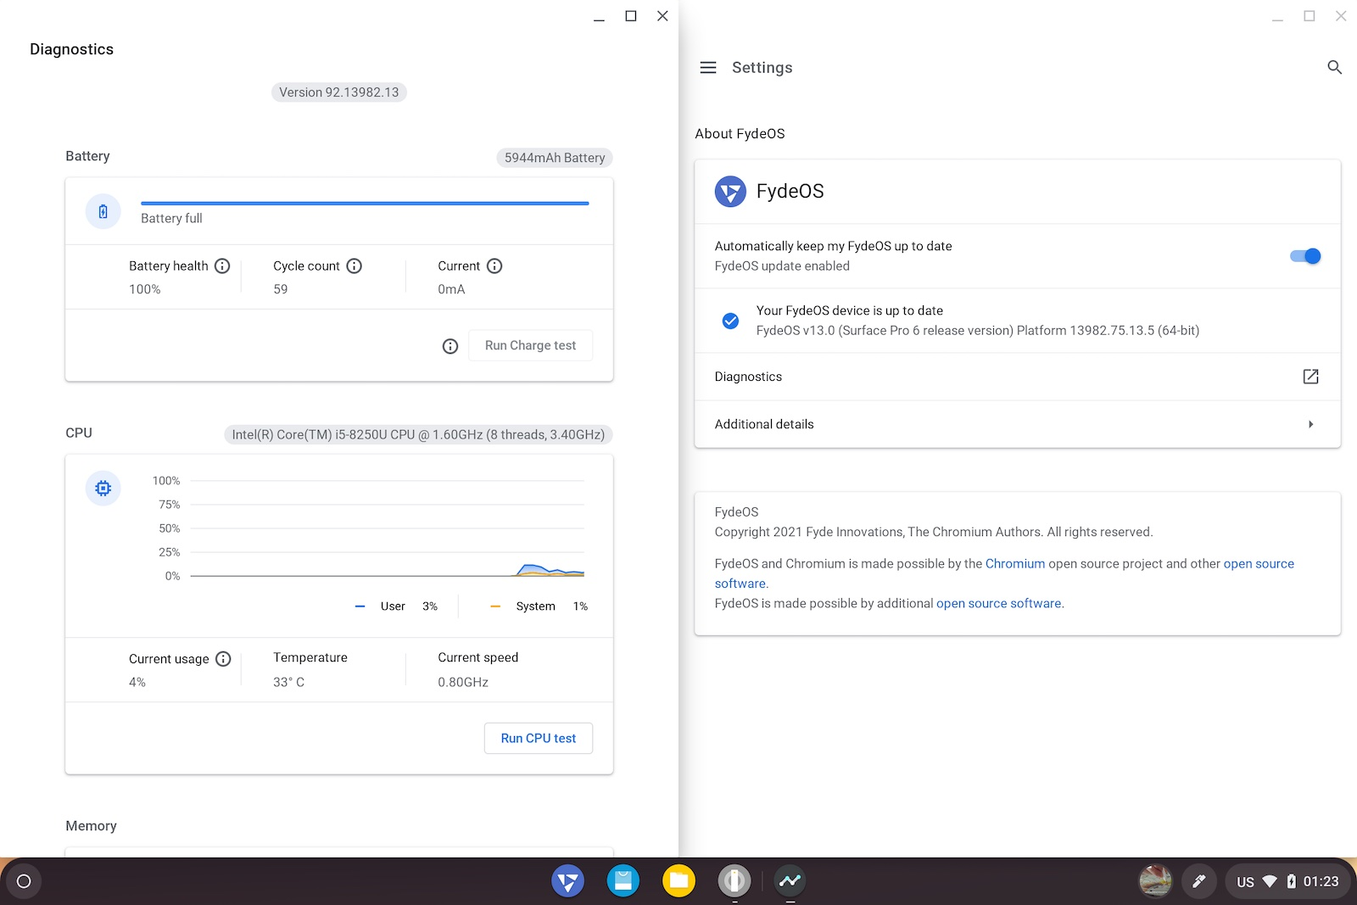Open the Chromium project link

coord(1015,564)
